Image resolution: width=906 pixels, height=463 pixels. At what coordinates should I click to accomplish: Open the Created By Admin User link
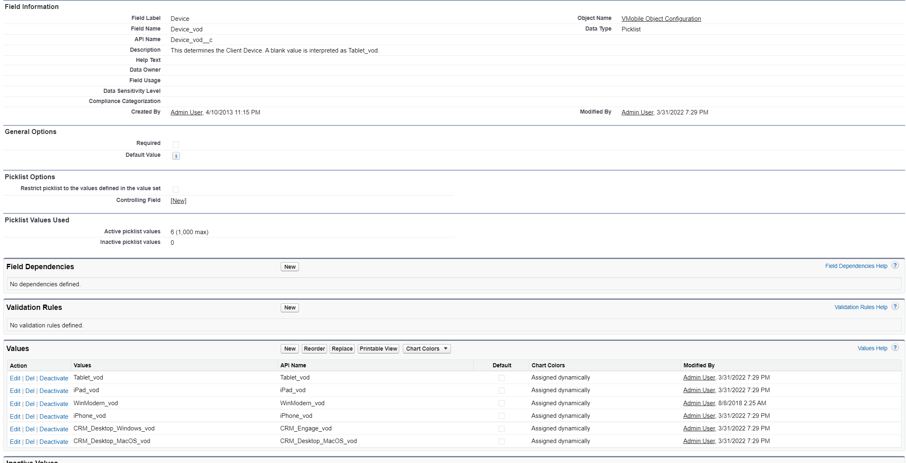(x=186, y=112)
